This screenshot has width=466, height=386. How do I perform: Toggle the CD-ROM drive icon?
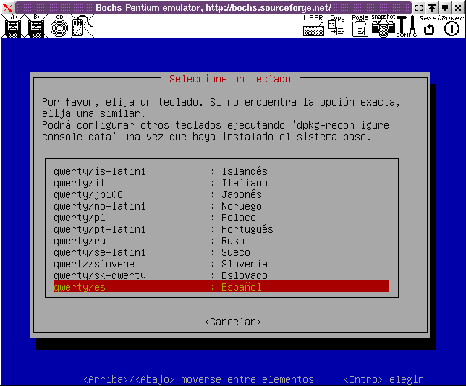point(59,27)
